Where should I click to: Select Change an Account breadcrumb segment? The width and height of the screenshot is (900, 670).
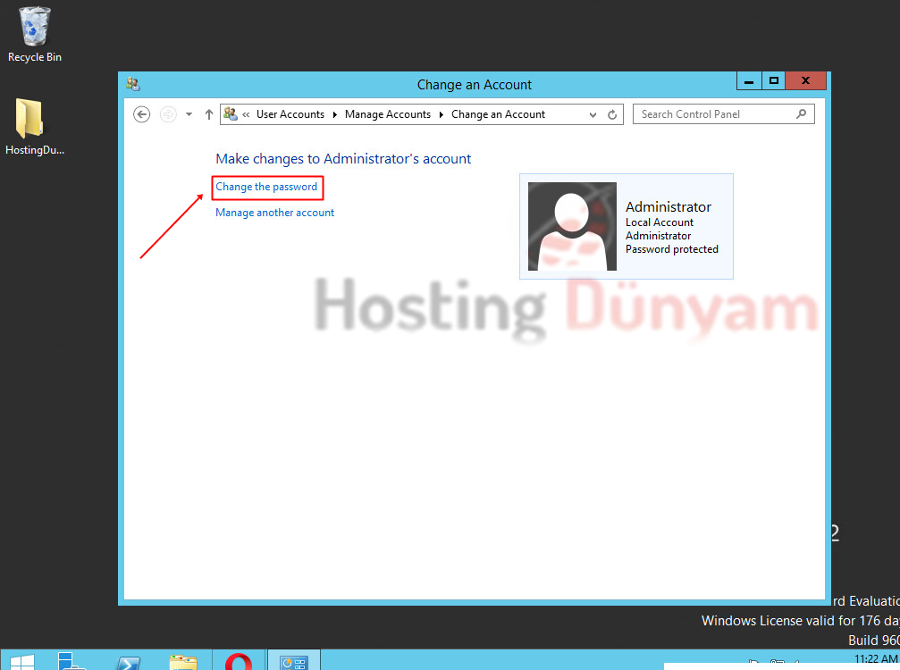pyautogui.click(x=498, y=114)
